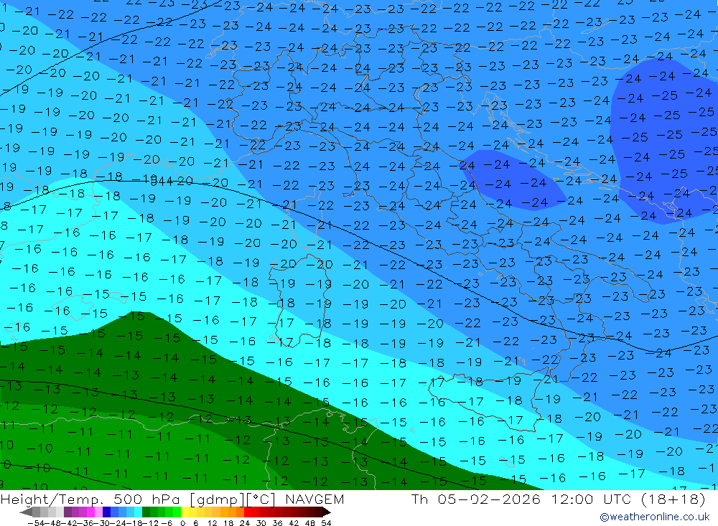
Task: Click the '(18+18)' forecast offset text
Action: pos(672,499)
